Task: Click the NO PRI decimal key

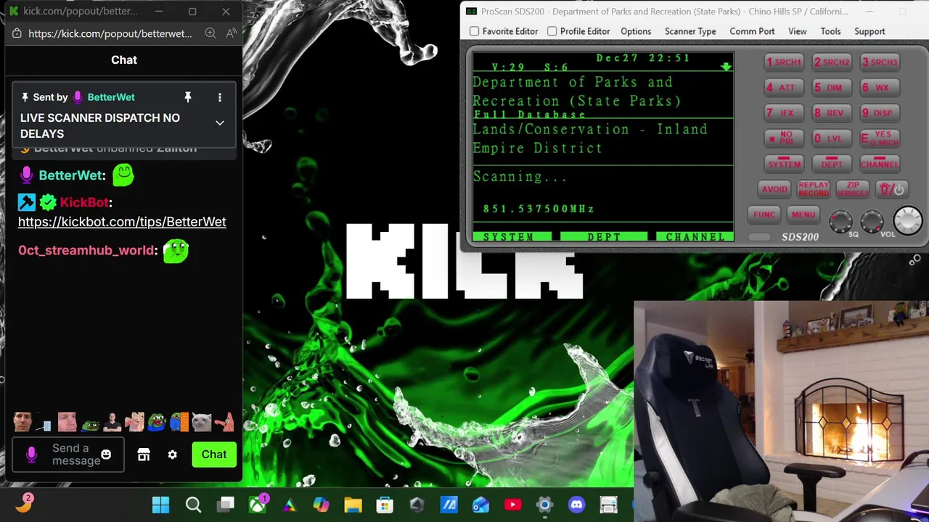Action: 784,138
